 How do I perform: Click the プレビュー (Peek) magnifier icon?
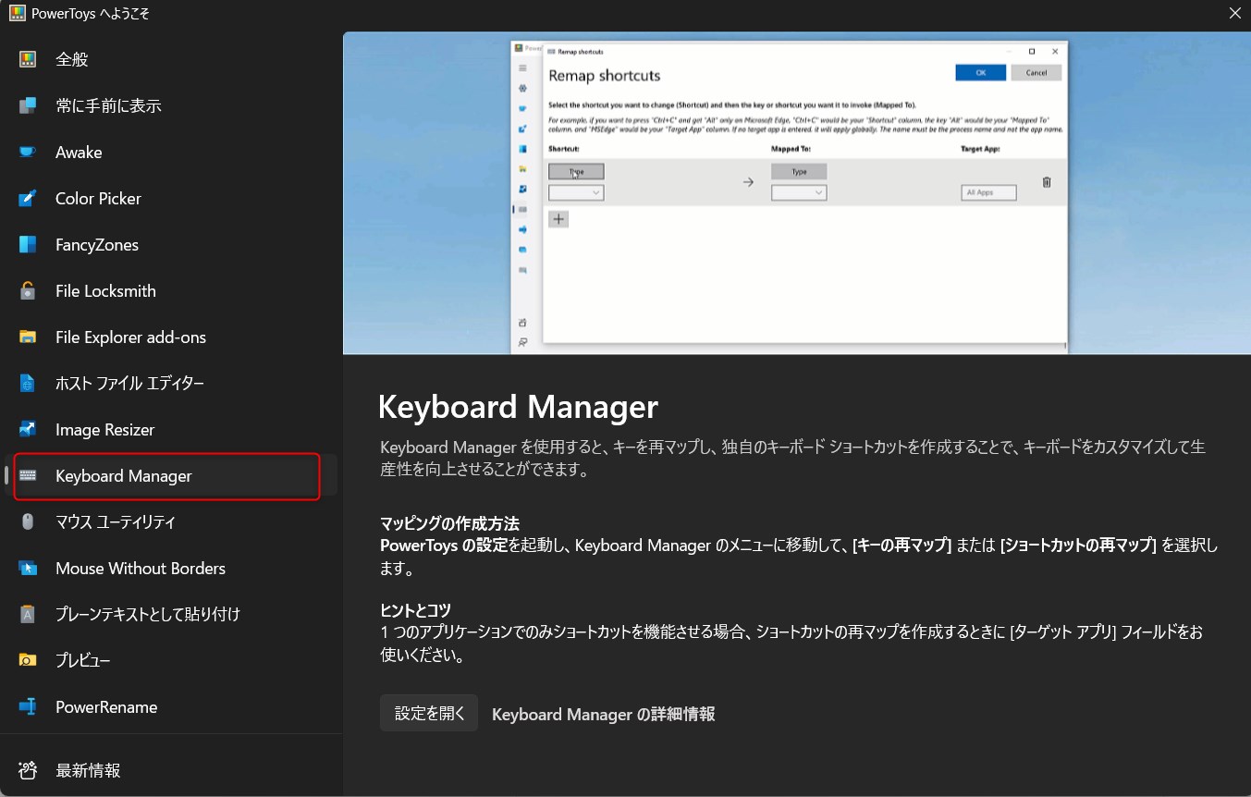pos(28,660)
